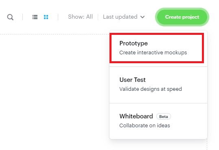Click the chevron beside Last updated
Screen dimensions: 219x150
[142, 17]
